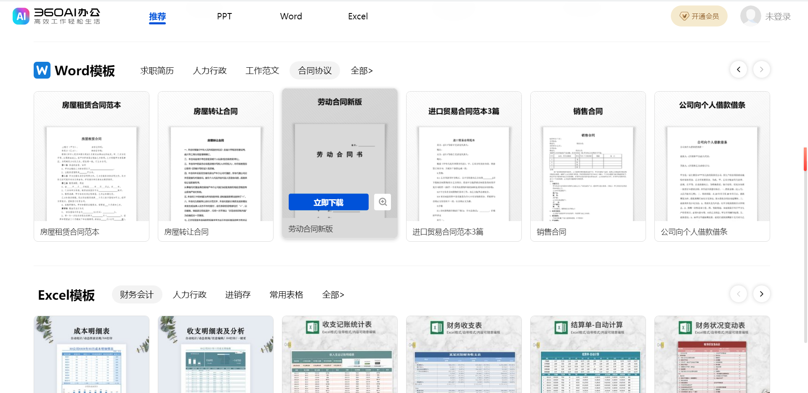Click previous arrow in Excel模板 section
The width and height of the screenshot is (808, 393).
point(739,294)
